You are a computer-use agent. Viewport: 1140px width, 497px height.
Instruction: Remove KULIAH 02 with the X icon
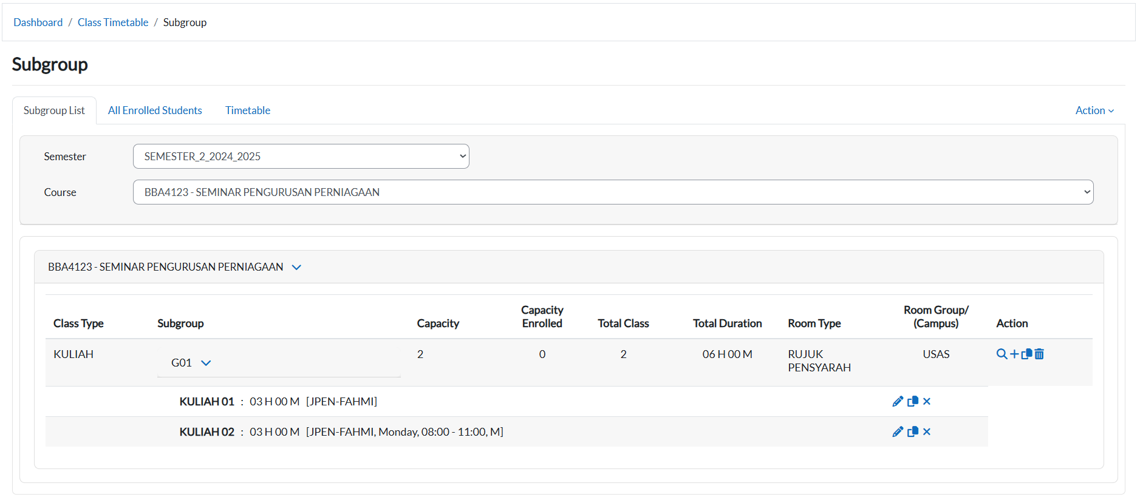click(927, 431)
